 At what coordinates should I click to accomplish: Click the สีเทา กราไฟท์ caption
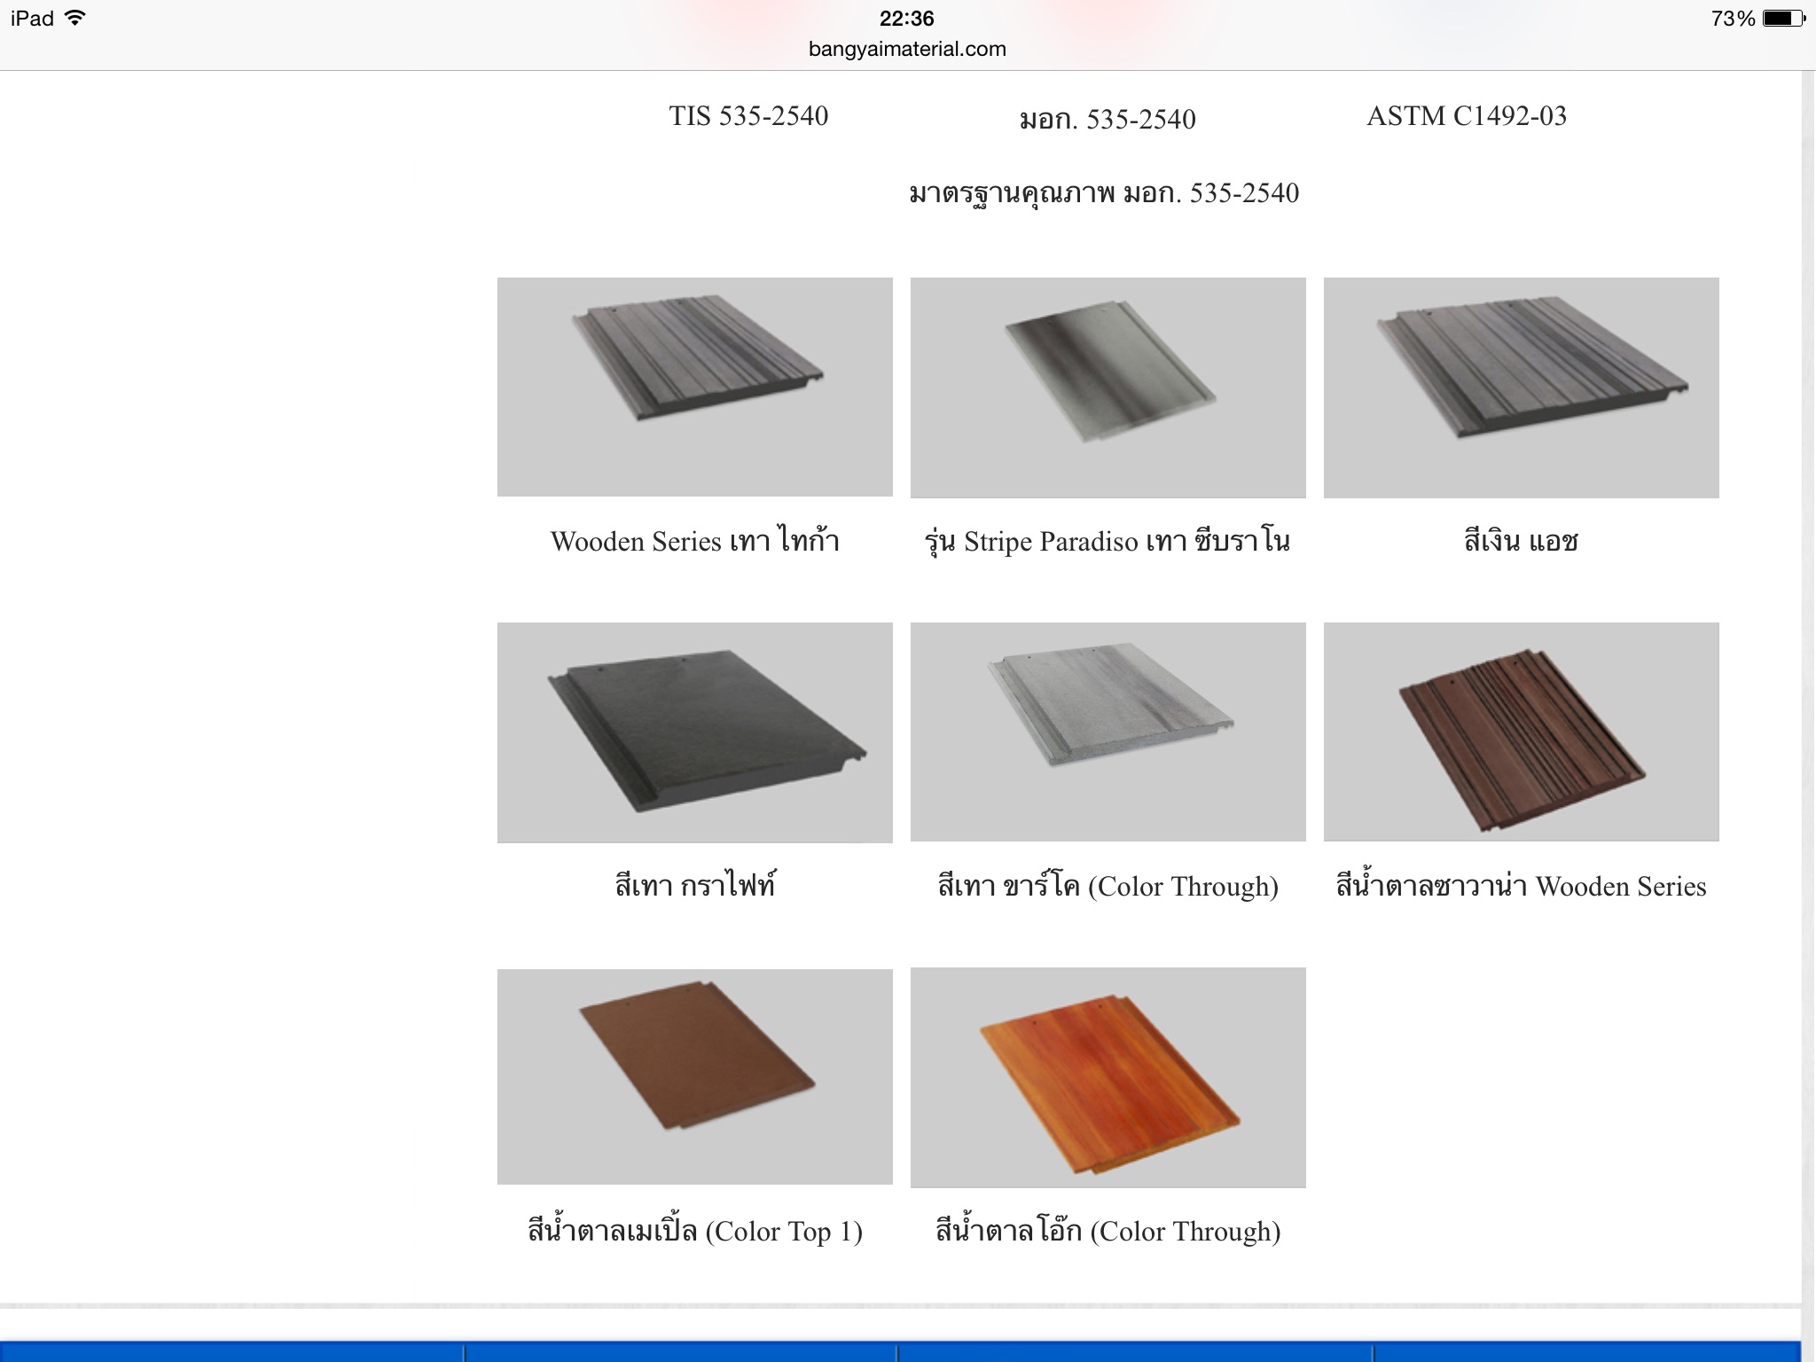tap(694, 885)
